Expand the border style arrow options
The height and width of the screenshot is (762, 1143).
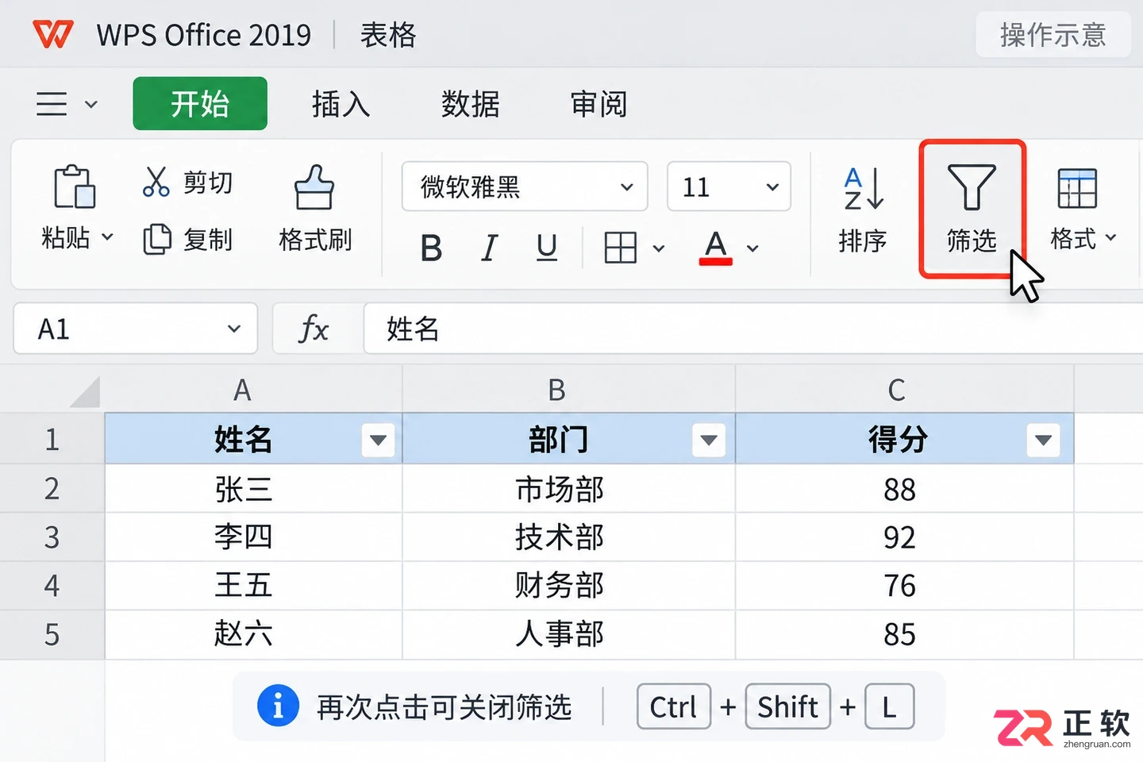click(x=659, y=248)
